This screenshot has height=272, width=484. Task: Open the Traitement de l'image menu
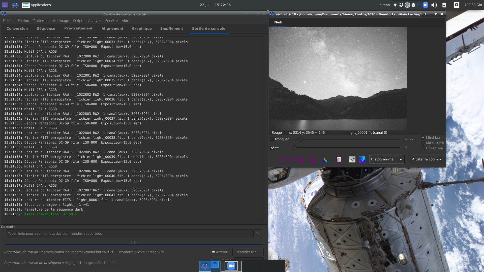[x=51, y=21]
